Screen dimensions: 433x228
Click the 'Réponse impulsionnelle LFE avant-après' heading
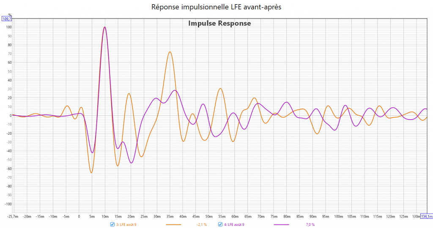point(216,8)
